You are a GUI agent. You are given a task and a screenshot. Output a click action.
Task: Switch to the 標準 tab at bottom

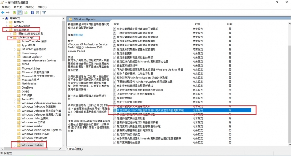point(79,149)
